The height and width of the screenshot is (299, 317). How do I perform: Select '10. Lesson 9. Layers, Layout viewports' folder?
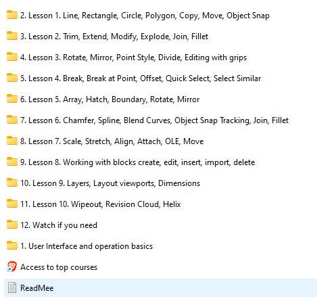[110, 183]
